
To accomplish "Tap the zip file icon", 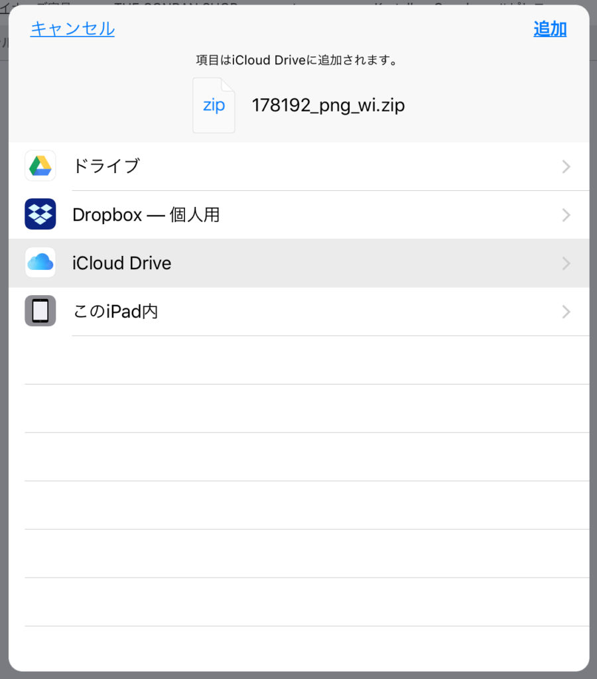I will coord(214,105).
